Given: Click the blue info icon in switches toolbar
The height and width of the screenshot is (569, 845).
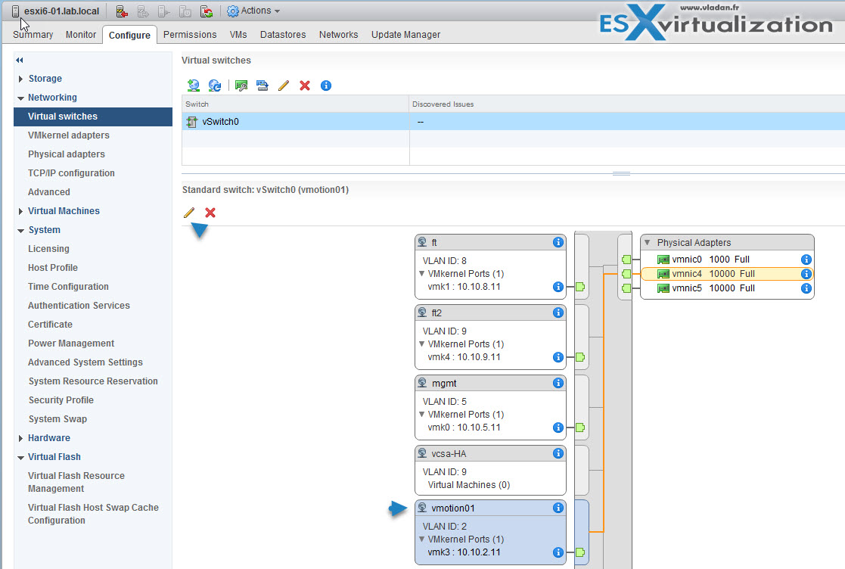Looking at the screenshot, I should coord(326,86).
